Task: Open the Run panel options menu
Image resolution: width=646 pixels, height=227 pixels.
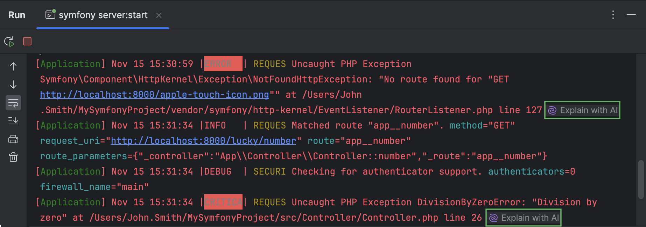Action: [x=613, y=15]
